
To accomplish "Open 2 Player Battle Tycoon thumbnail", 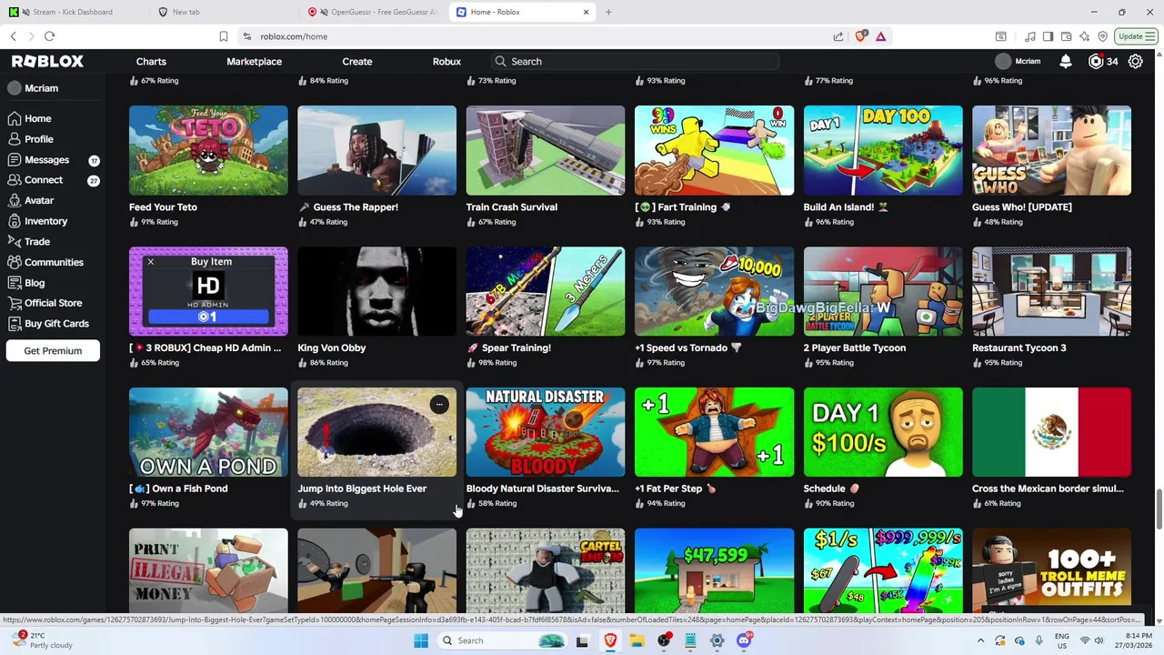I will pos(883,291).
